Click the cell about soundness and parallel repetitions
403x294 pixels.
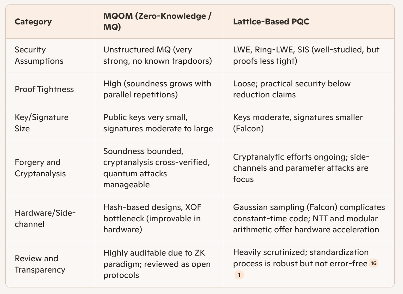click(157, 89)
